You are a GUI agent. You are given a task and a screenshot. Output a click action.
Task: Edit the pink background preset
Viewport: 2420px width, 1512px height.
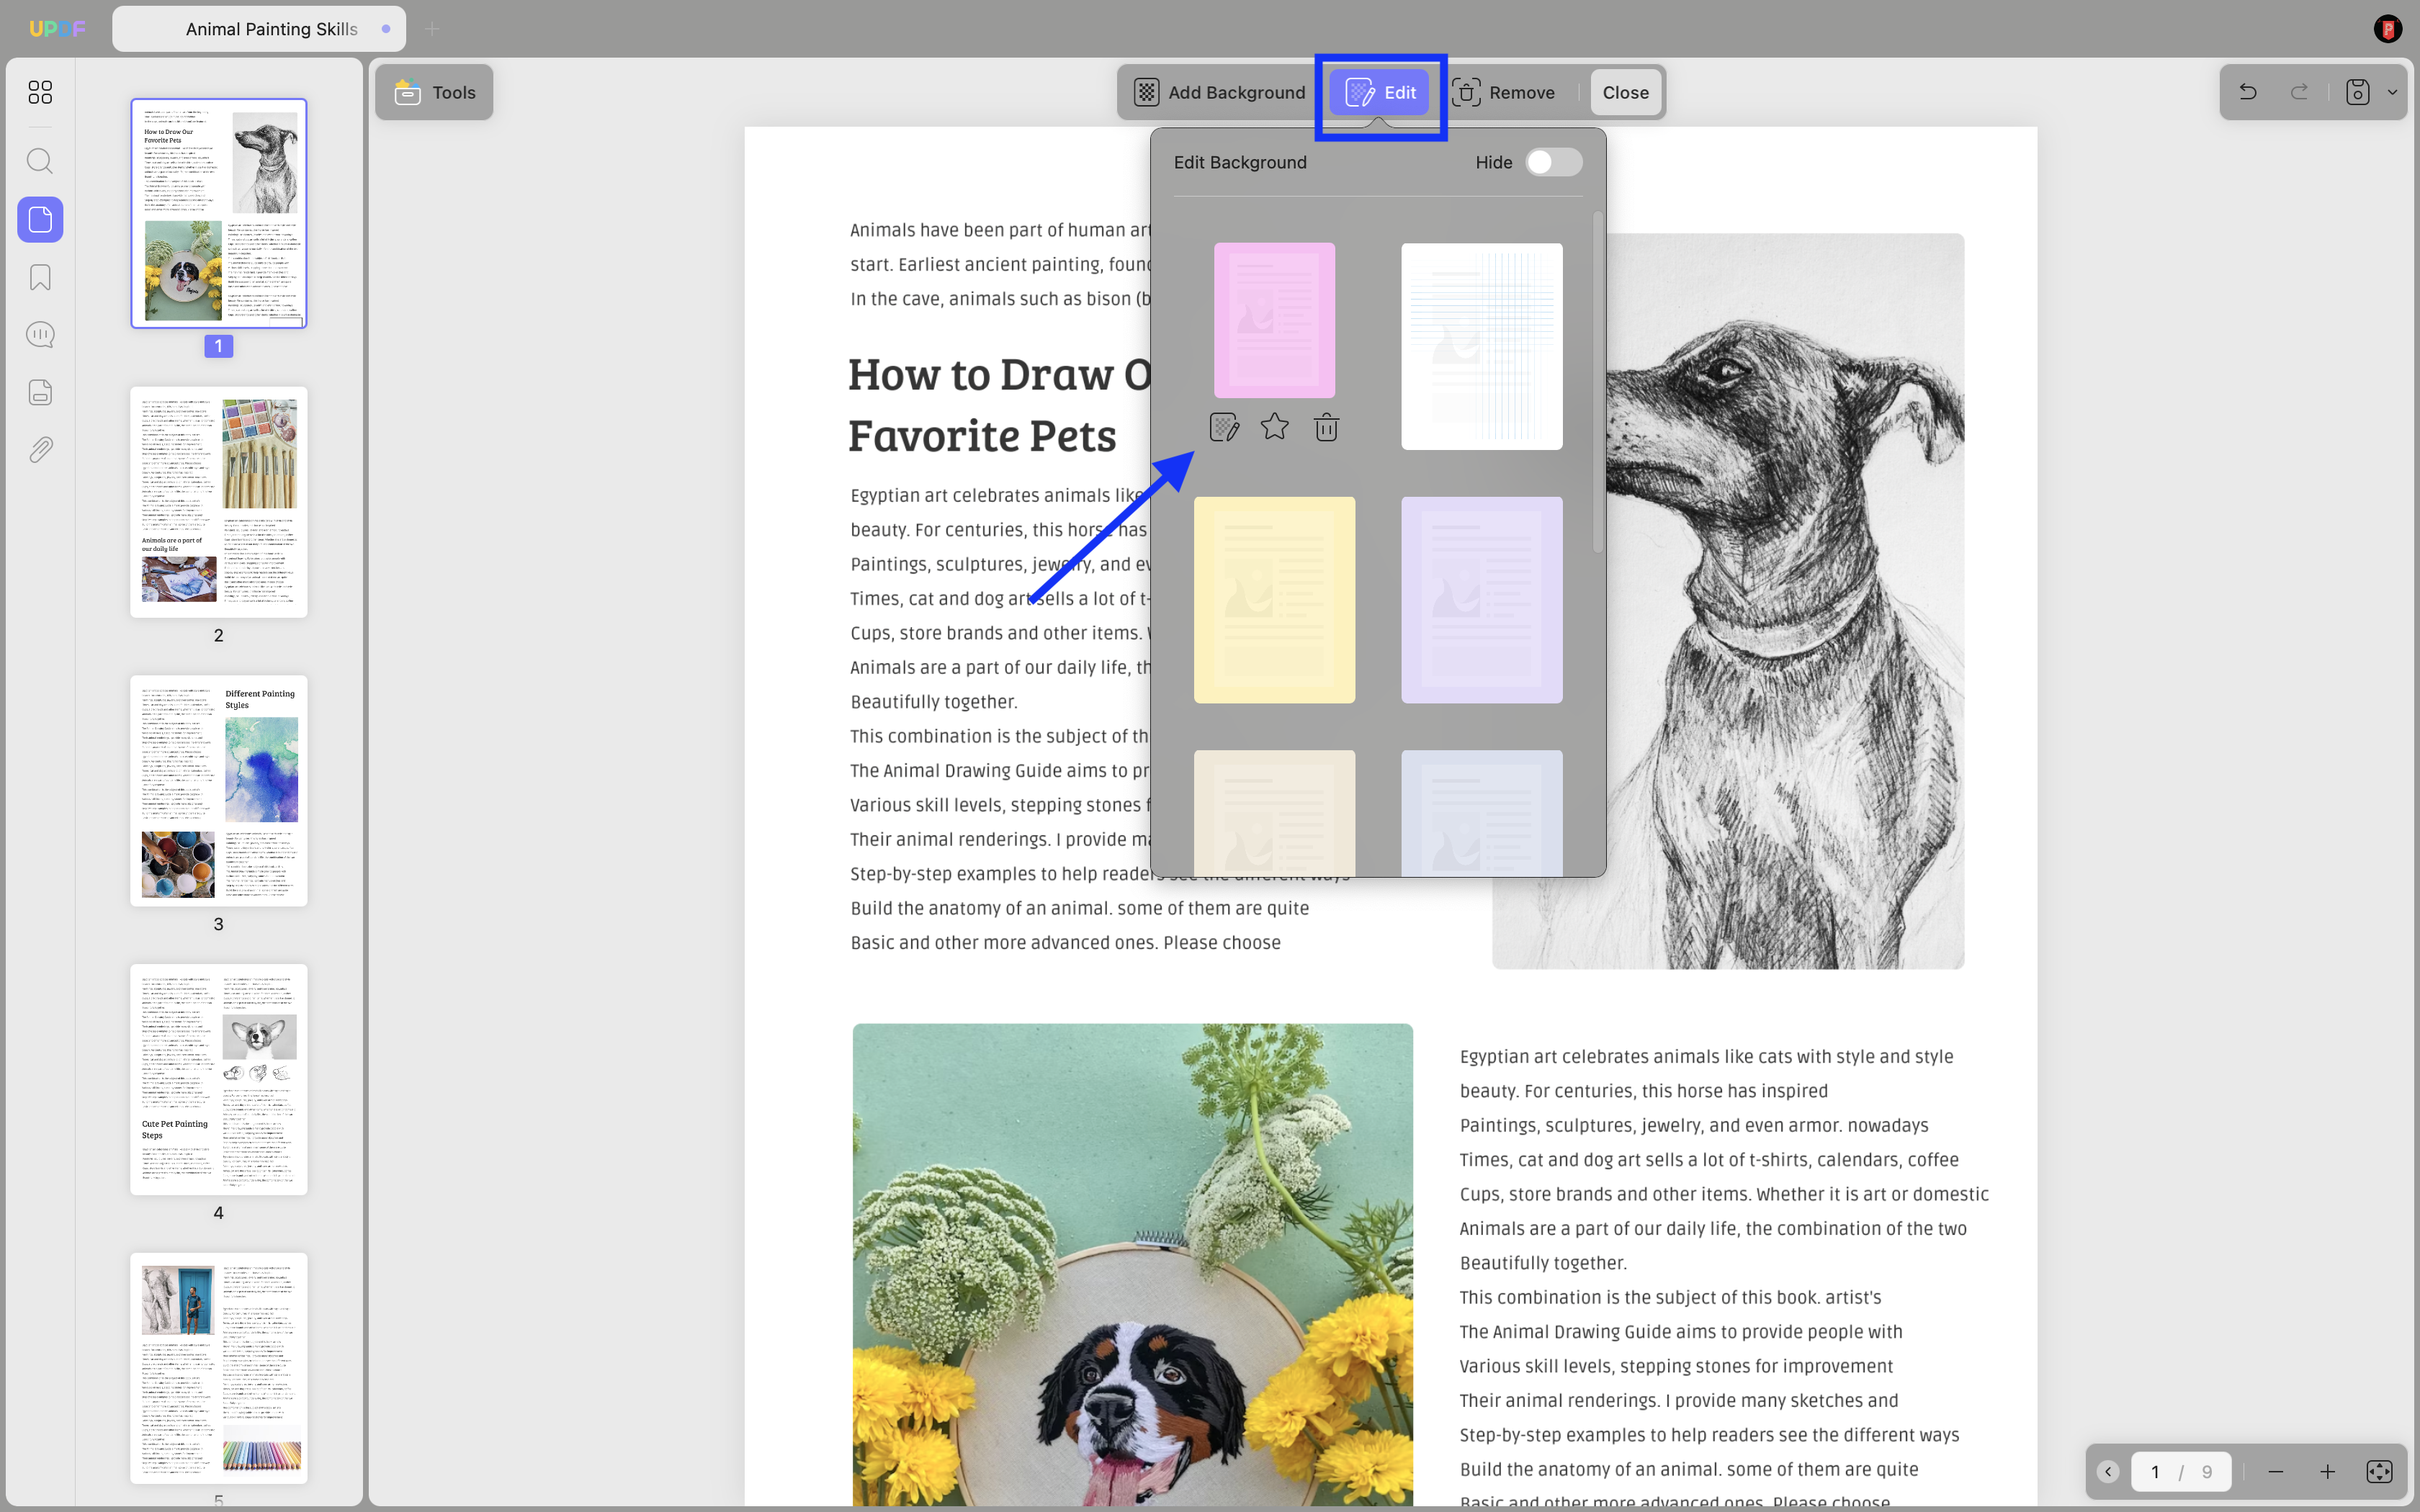coord(1224,428)
